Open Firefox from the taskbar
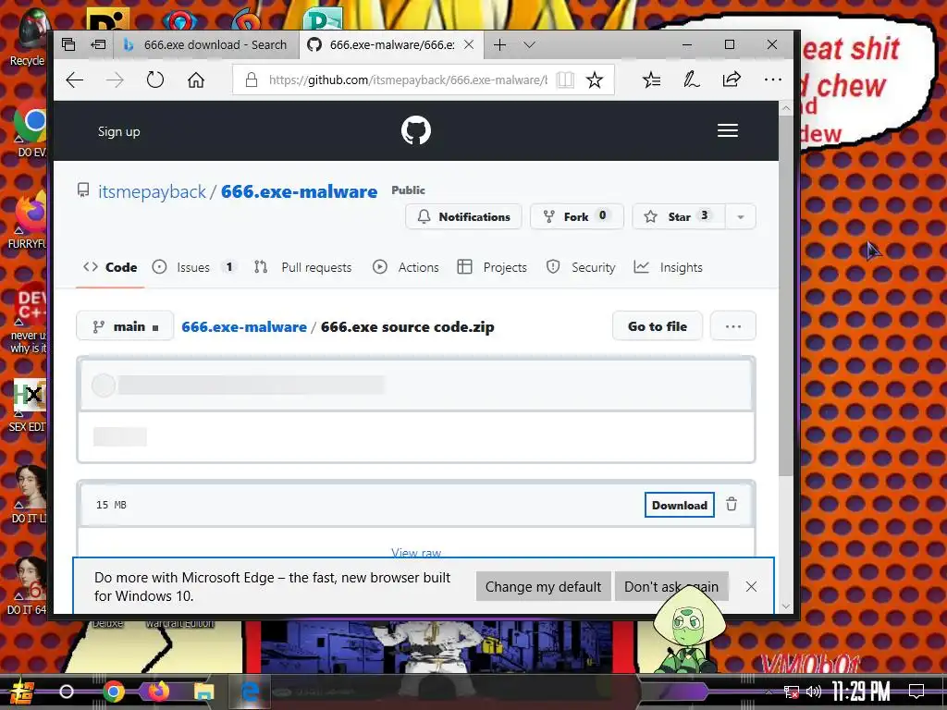This screenshot has height=710, width=947. click(159, 692)
